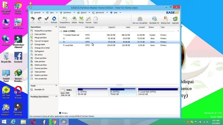Expand the Advanced menu dropdown arrow
Screen dimensions: 223x125
(107, 12)
